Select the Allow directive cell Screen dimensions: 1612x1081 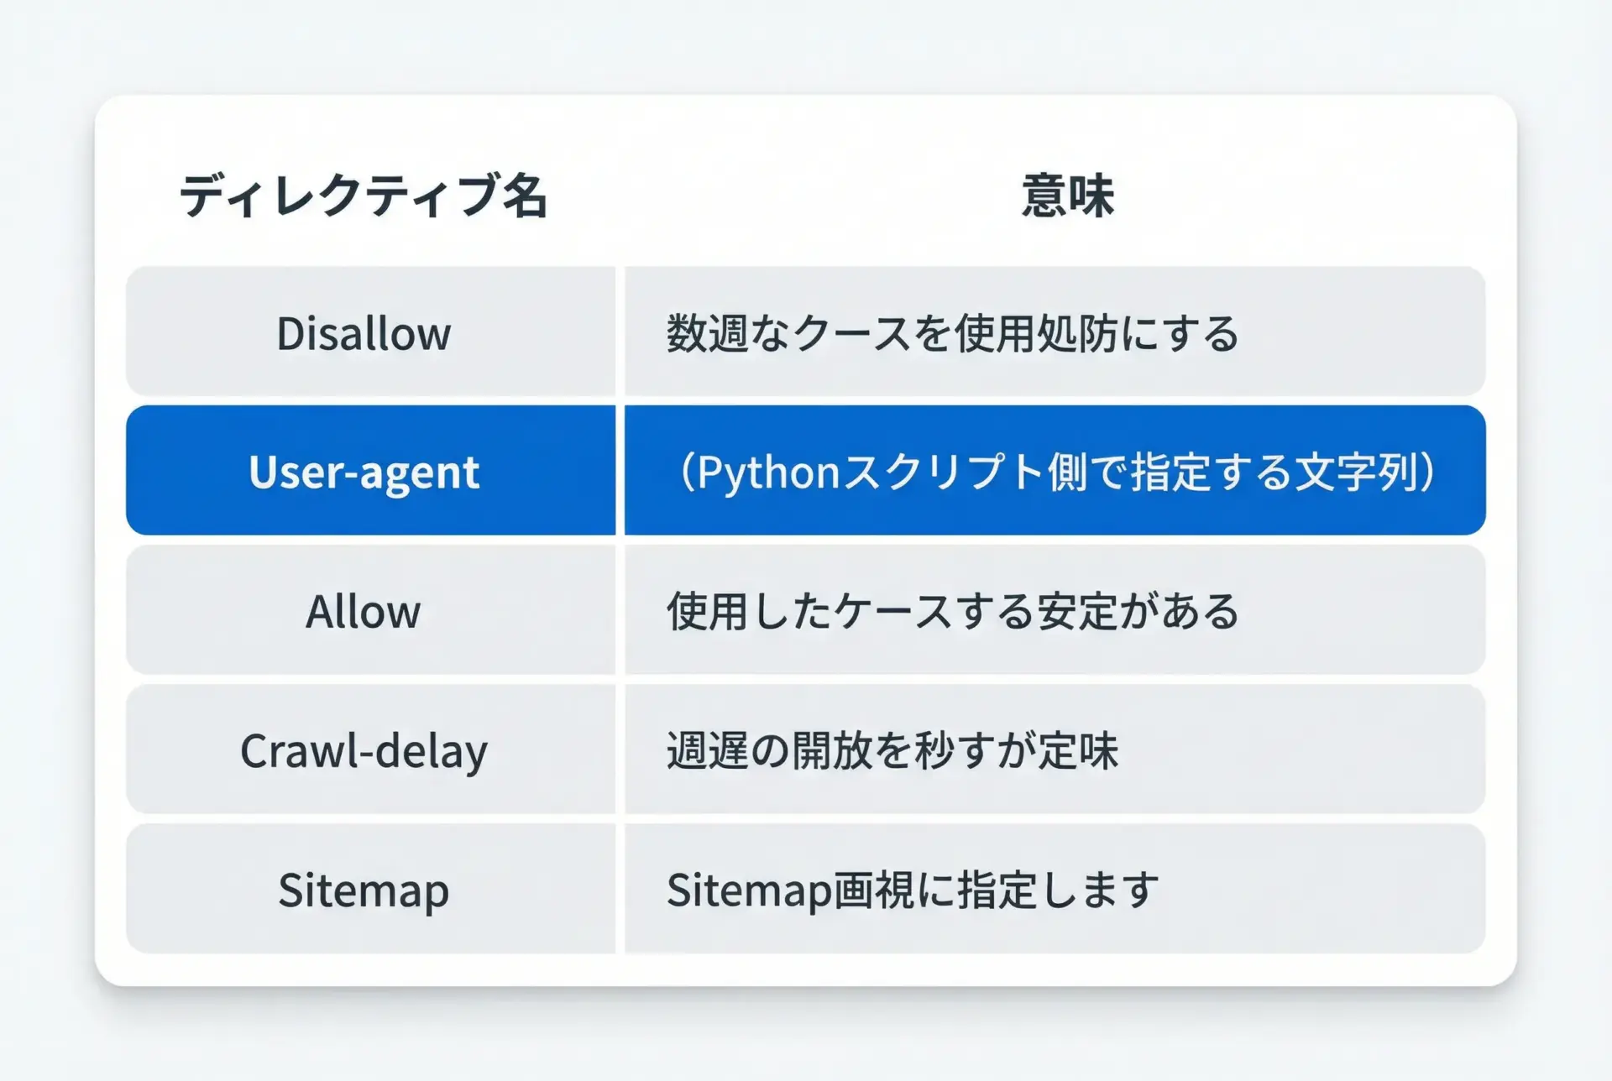click(364, 611)
